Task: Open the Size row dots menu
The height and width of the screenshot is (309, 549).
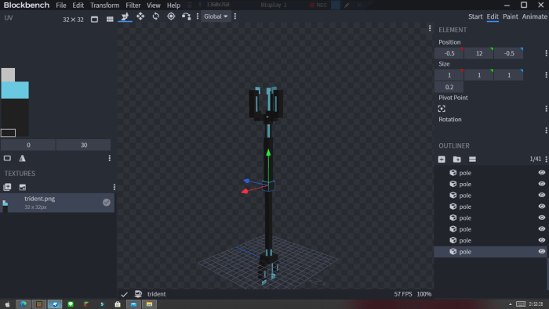Action: pos(546,75)
